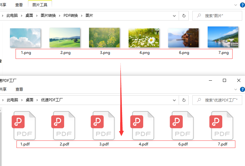Viewport: 245px width, 166px height.
Task: Click 优速PDF工厂 breadcrumb in address bar
Action: [52, 100]
